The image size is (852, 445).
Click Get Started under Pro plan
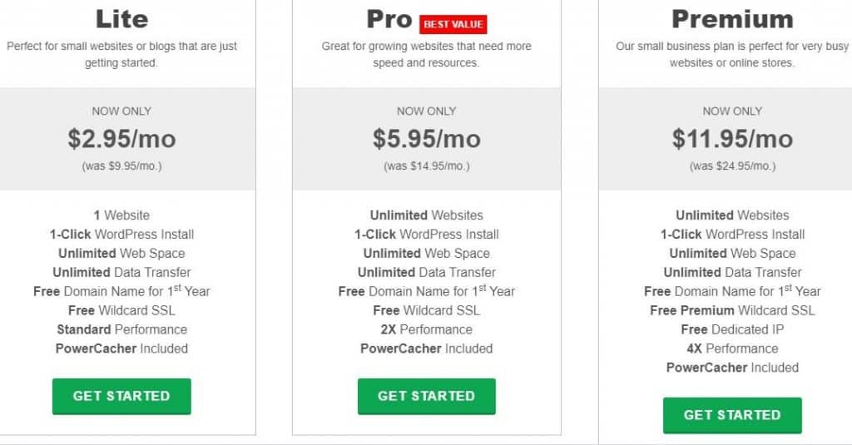click(x=427, y=396)
